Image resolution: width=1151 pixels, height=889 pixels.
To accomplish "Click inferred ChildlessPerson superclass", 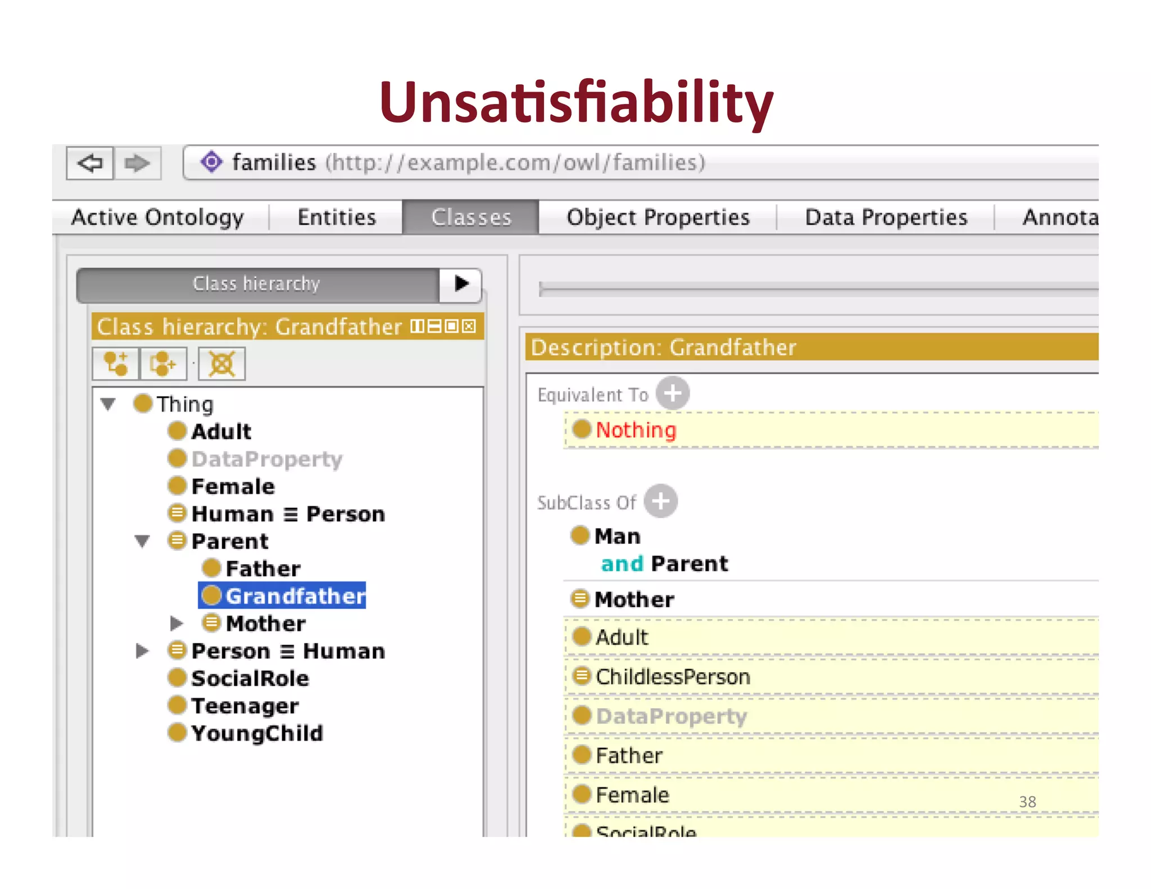I will click(832, 677).
